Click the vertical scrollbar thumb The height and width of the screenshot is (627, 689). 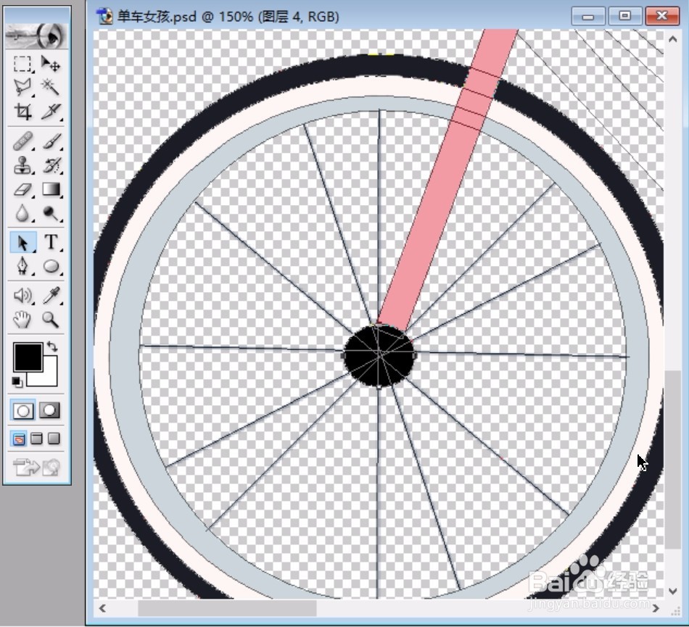[672, 460]
